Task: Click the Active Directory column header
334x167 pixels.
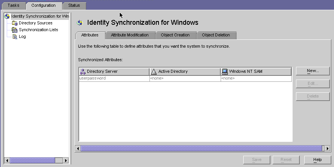Action: (x=185, y=72)
